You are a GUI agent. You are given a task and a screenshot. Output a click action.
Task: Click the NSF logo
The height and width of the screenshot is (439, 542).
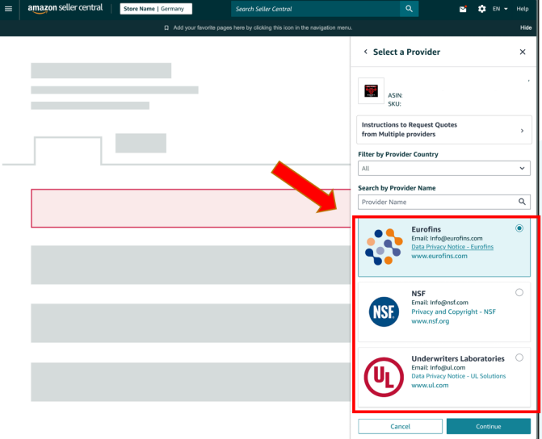(384, 311)
